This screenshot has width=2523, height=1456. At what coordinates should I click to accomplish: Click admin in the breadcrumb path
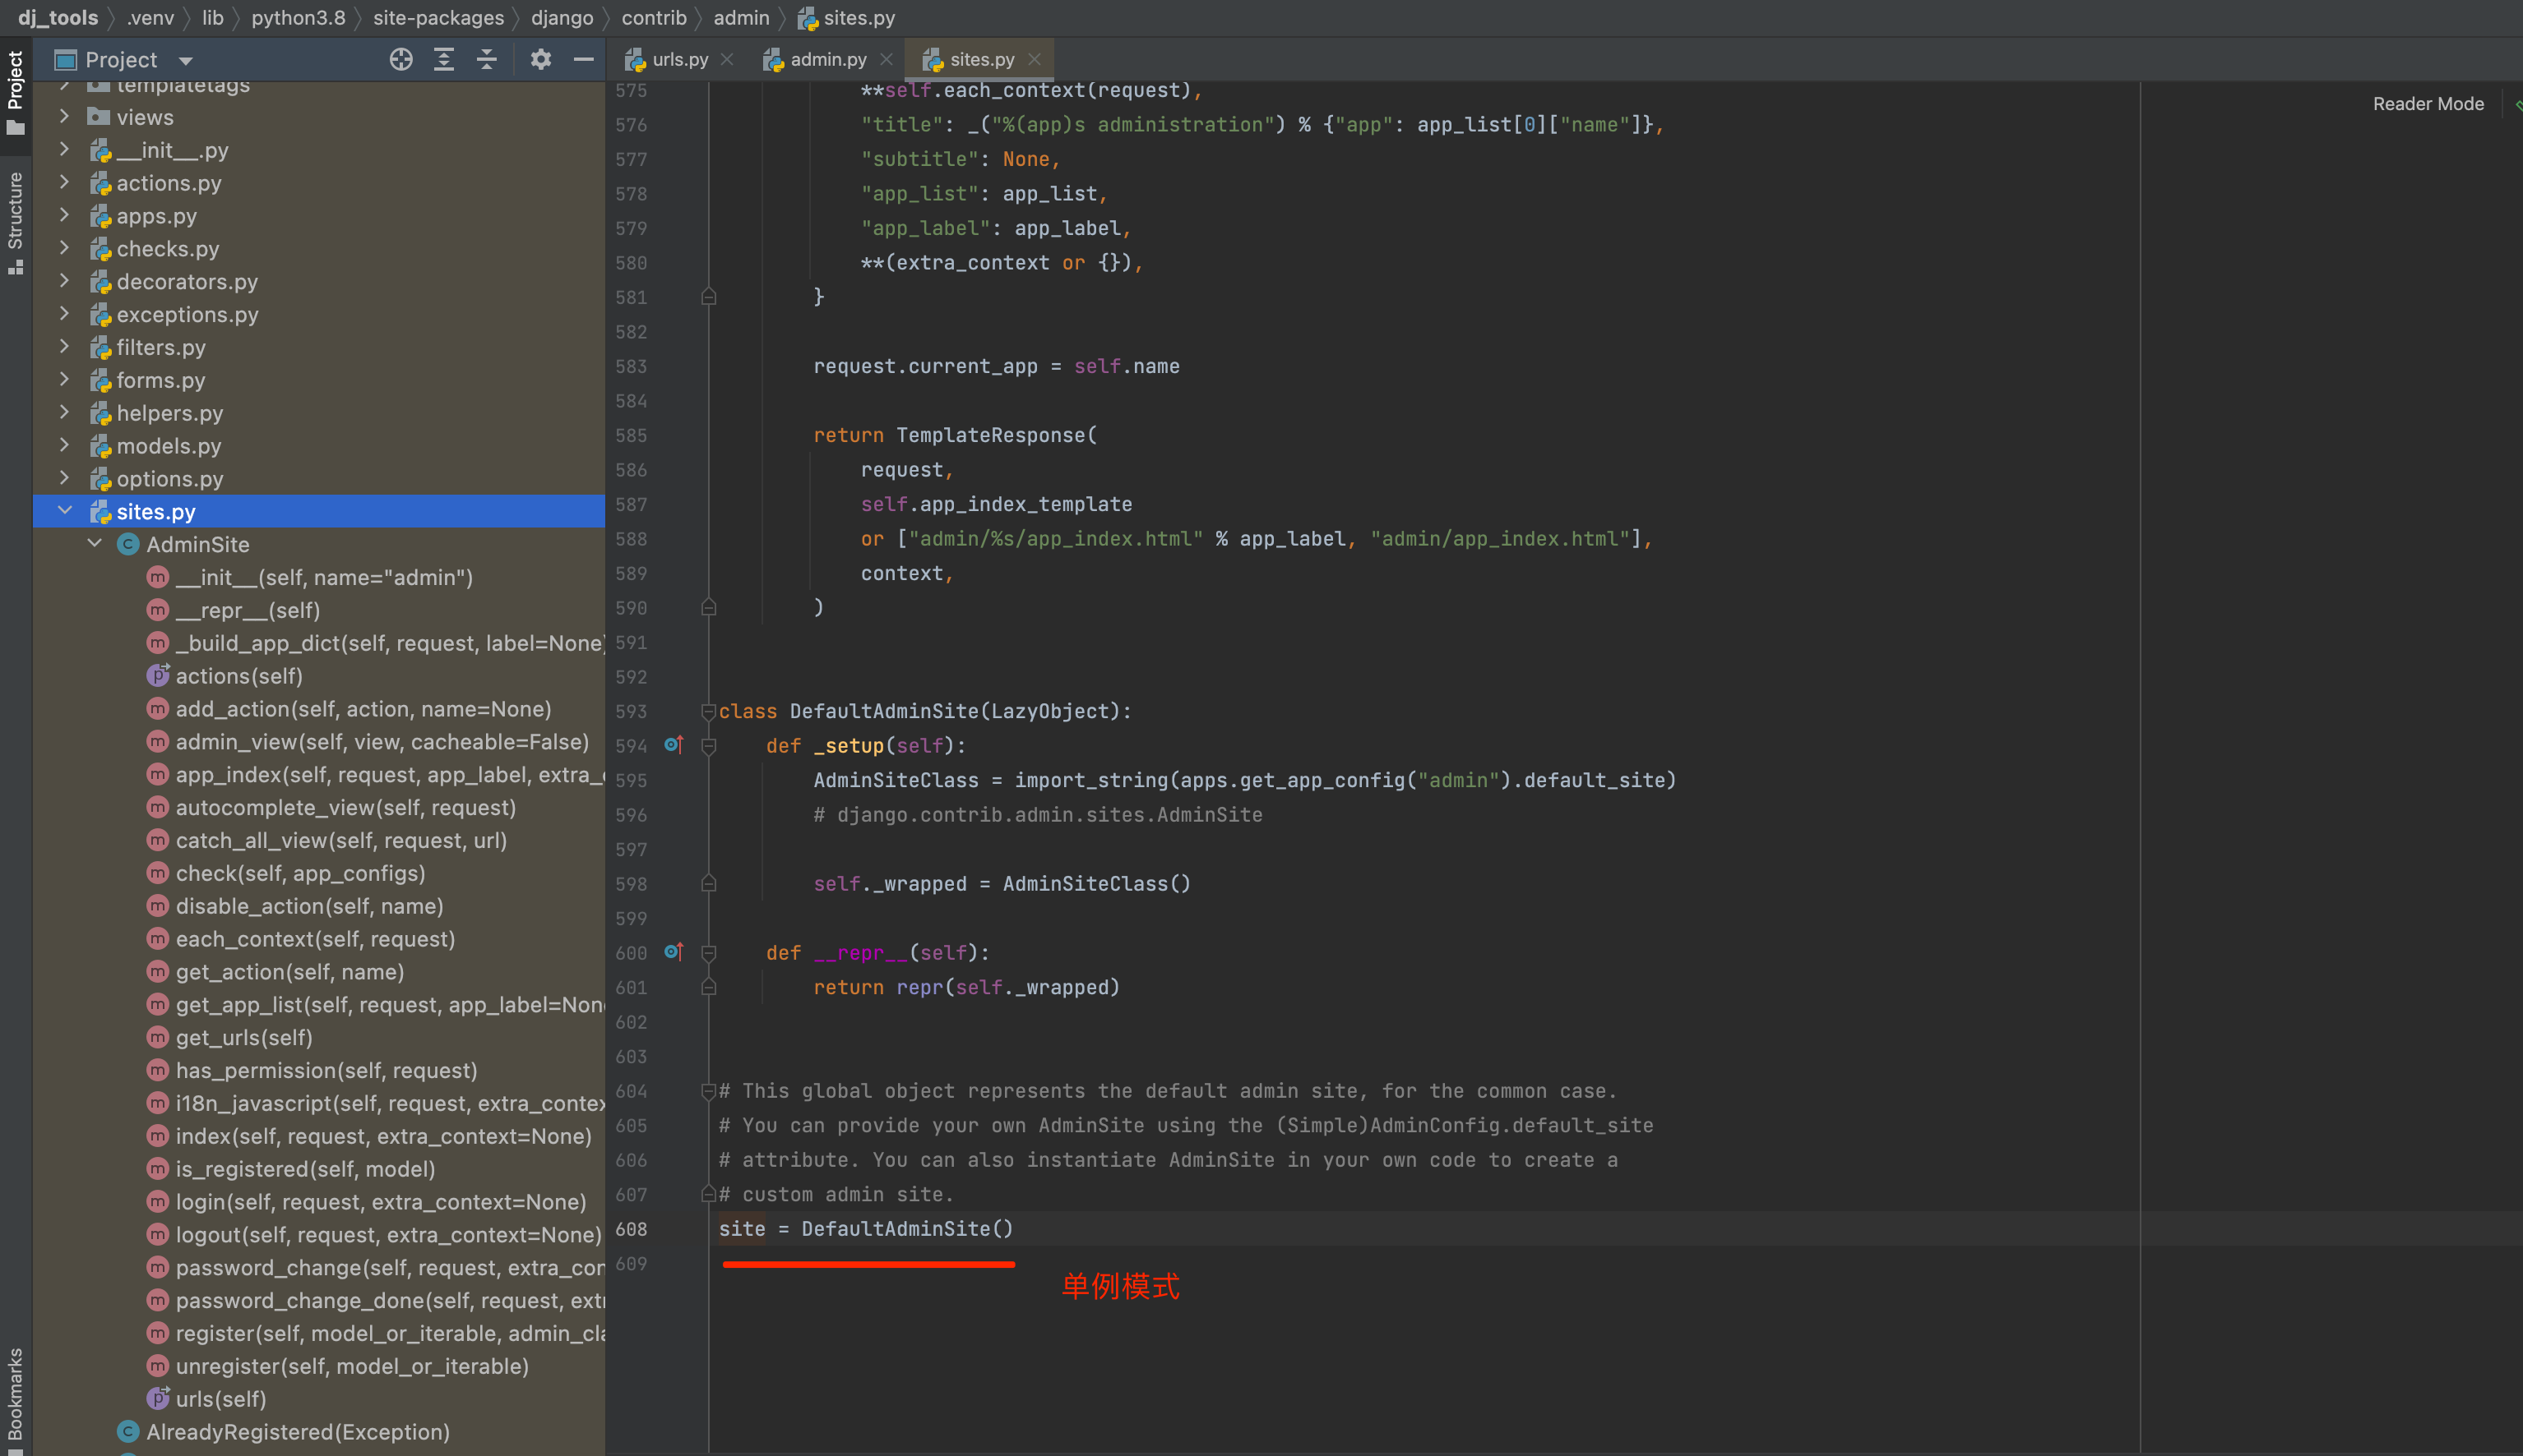tap(742, 18)
